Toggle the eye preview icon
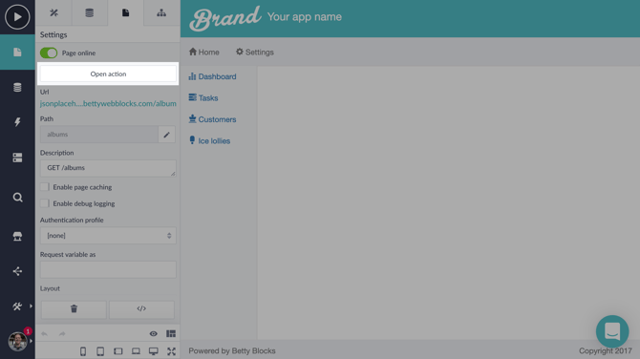The image size is (640, 359). pos(154,334)
